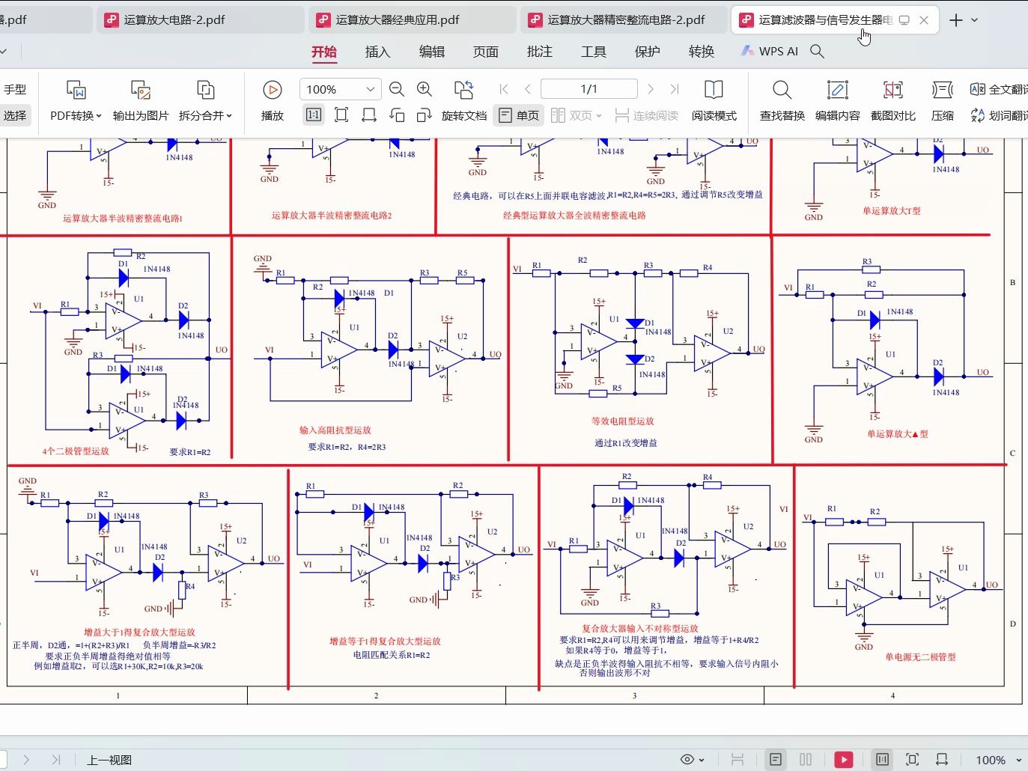Click the 播放 (Play) slideshow icon
The width and height of the screenshot is (1028, 771).
[273, 90]
